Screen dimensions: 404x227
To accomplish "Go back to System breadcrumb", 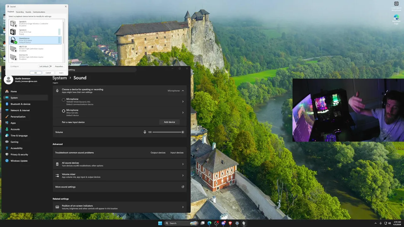I will 60,78.
